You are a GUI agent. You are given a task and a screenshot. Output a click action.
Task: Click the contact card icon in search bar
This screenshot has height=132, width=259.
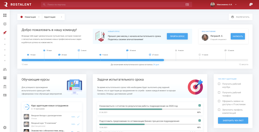click(187, 5)
